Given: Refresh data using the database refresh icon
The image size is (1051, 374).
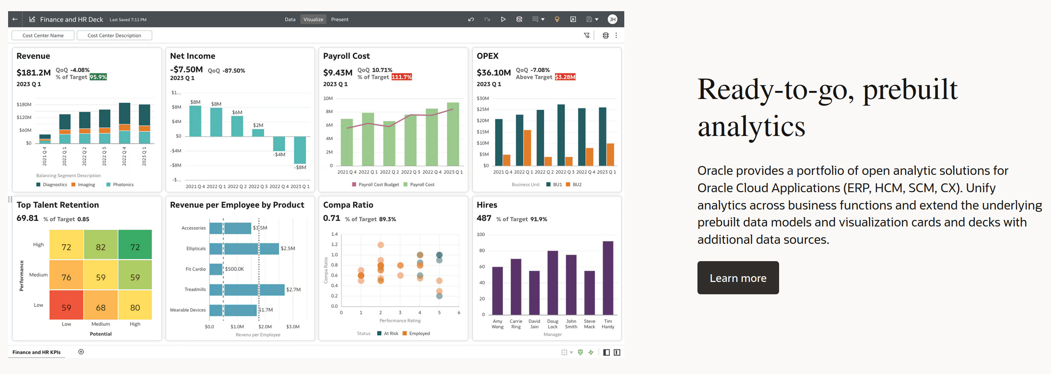Looking at the screenshot, I should click(520, 19).
